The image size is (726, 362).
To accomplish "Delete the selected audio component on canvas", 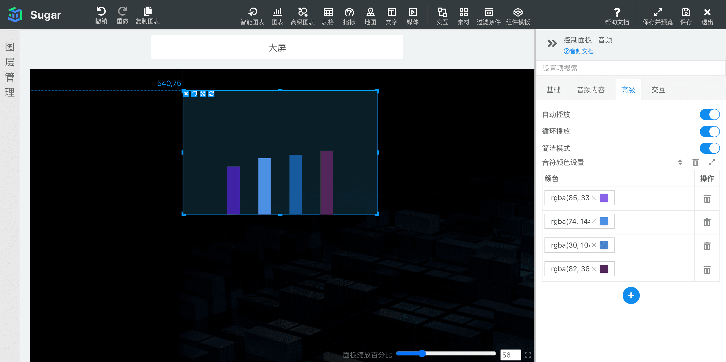I will pyautogui.click(x=186, y=94).
